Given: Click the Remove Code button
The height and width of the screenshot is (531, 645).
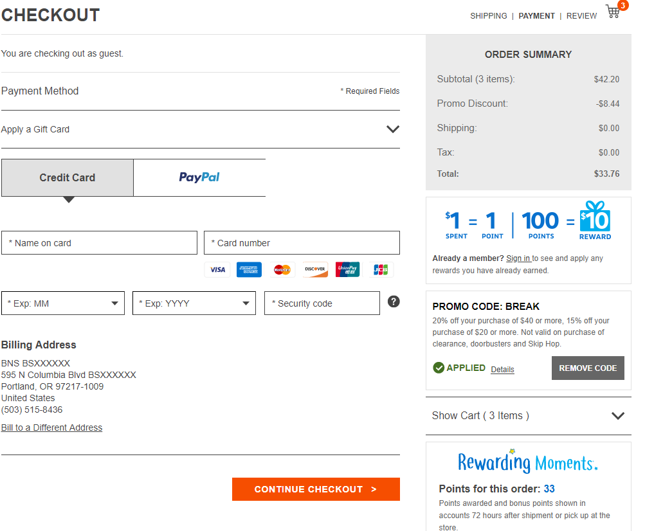Looking at the screenshot, I should [x=588, y=368].
